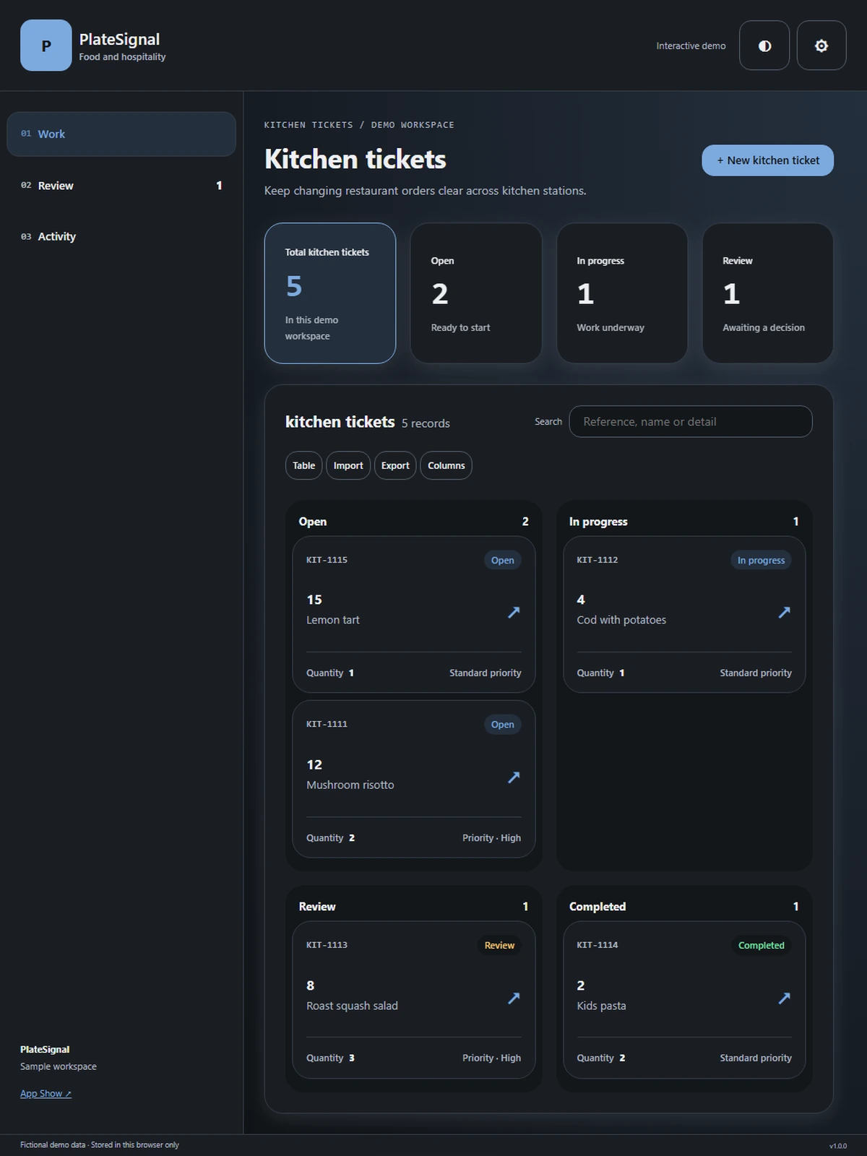The height and width of the screenshot is (1156, 867).
Task: Click the Import button
Action: point(348,465)
